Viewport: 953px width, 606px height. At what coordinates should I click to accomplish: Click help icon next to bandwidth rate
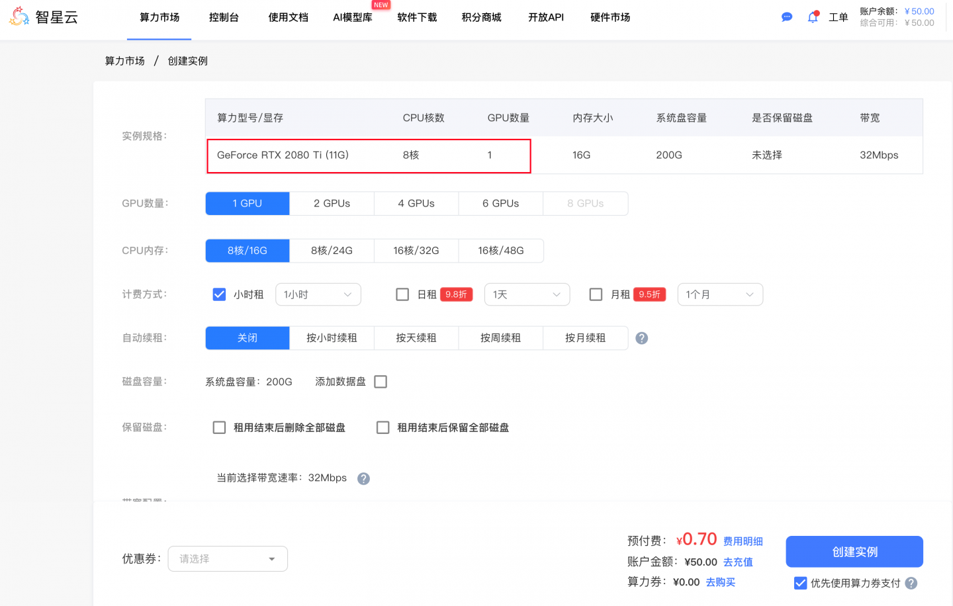pos(363,478)
